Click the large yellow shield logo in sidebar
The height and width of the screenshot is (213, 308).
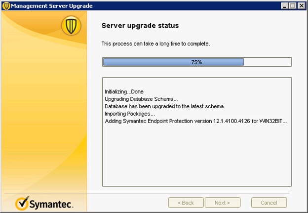pos(71,26)
